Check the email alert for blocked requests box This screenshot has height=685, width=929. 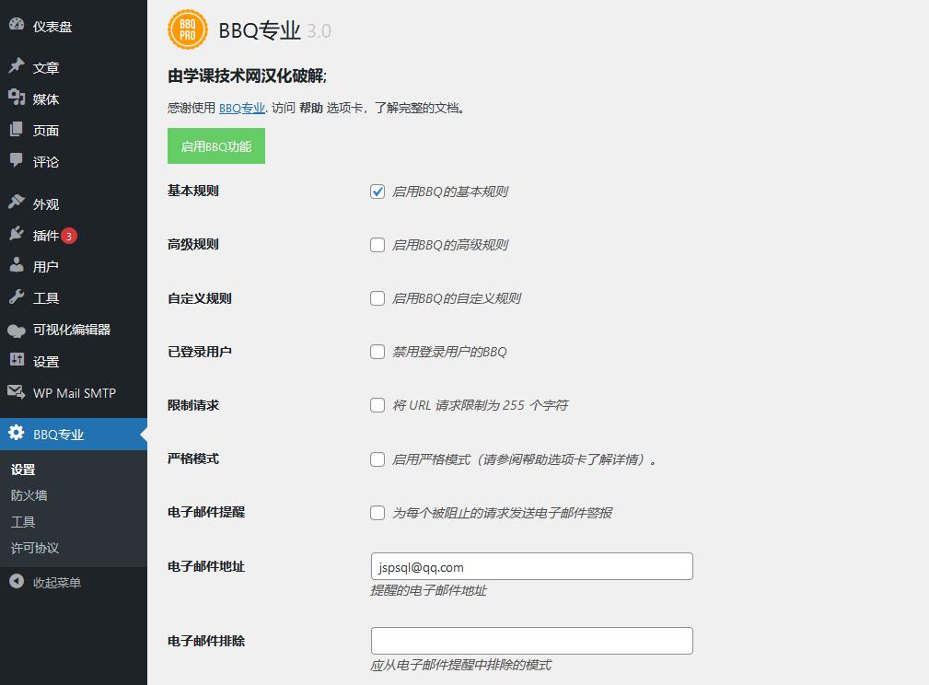point(377,513)
